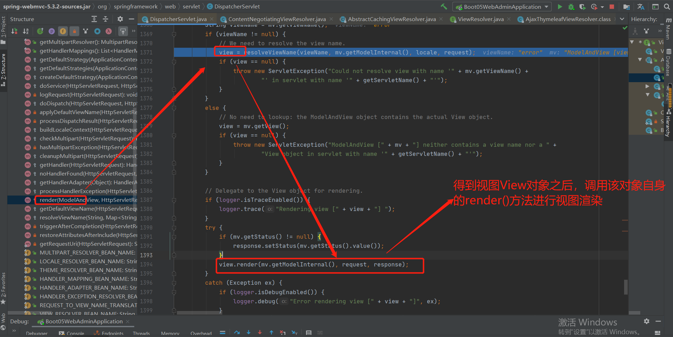Switch to the AbstractCachingViewResolver.java tab

tap(392, 19)
